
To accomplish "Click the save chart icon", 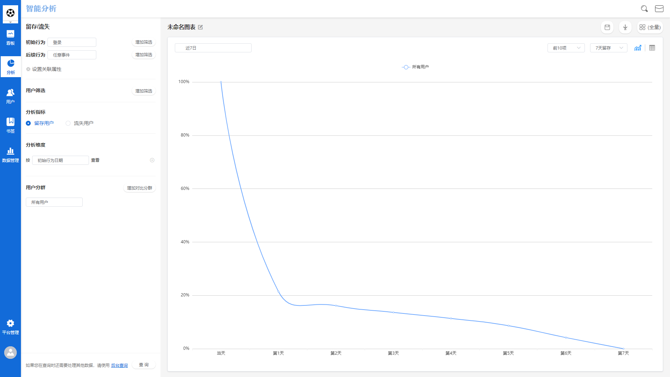I will pyautogui.click(x=607, y=27).
